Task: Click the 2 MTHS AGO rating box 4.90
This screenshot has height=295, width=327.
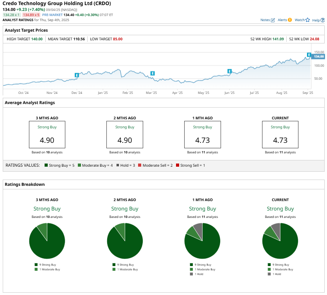Action: click(x=125, y=135)
